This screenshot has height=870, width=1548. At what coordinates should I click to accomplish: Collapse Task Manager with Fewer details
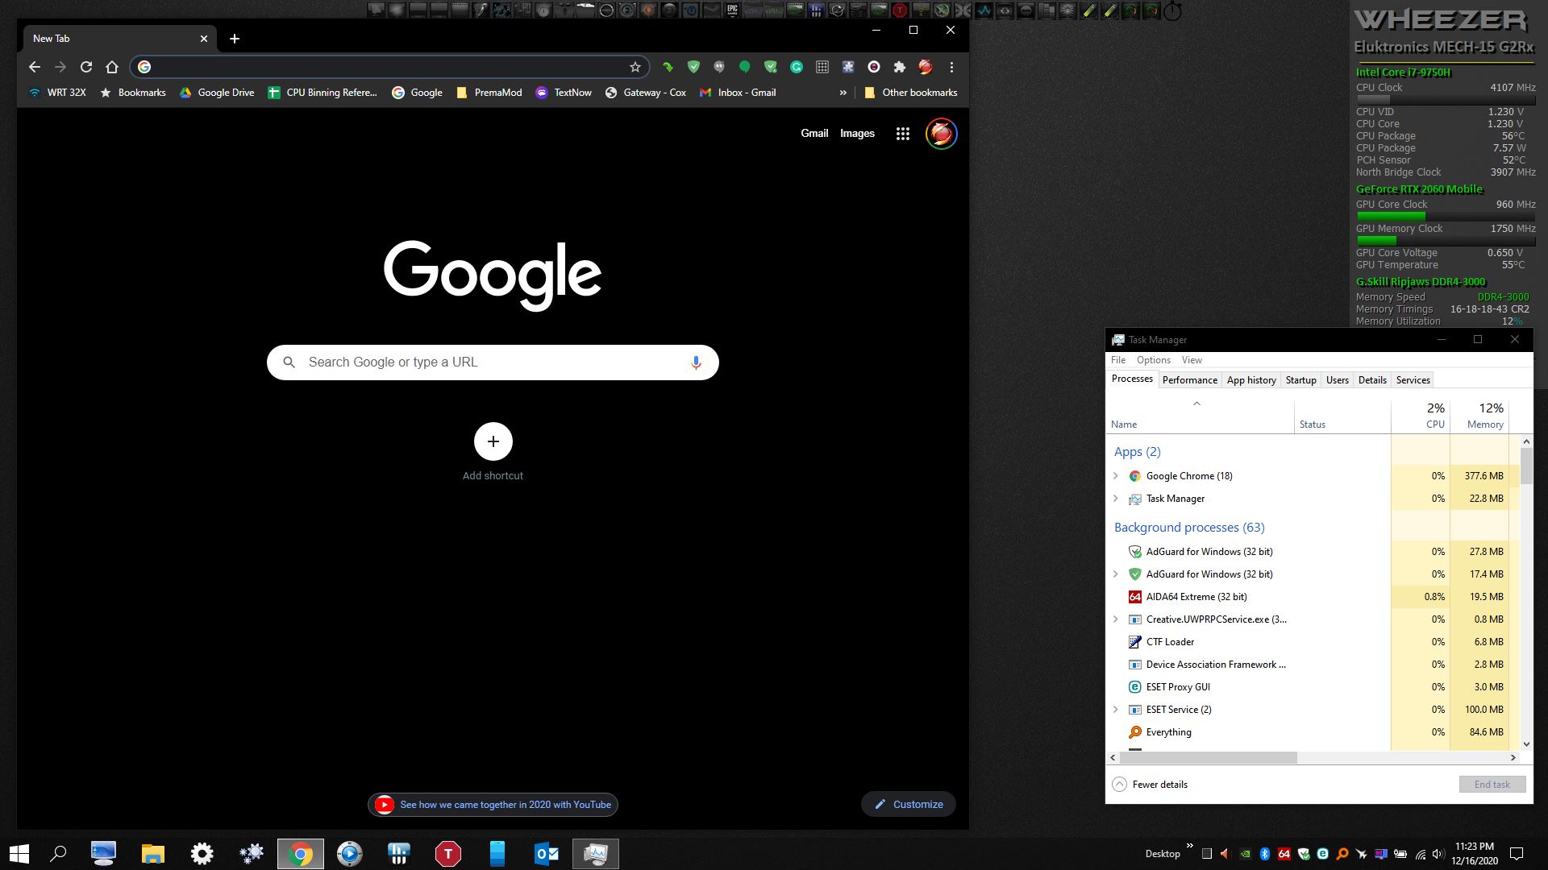point(1151,785)
